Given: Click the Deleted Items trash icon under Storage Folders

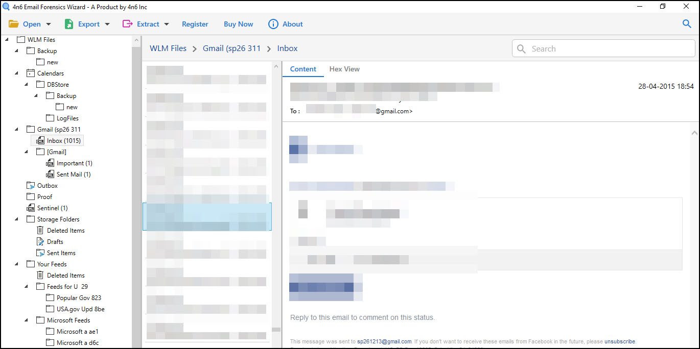Looking at the screenshot, I should (41, 230).
